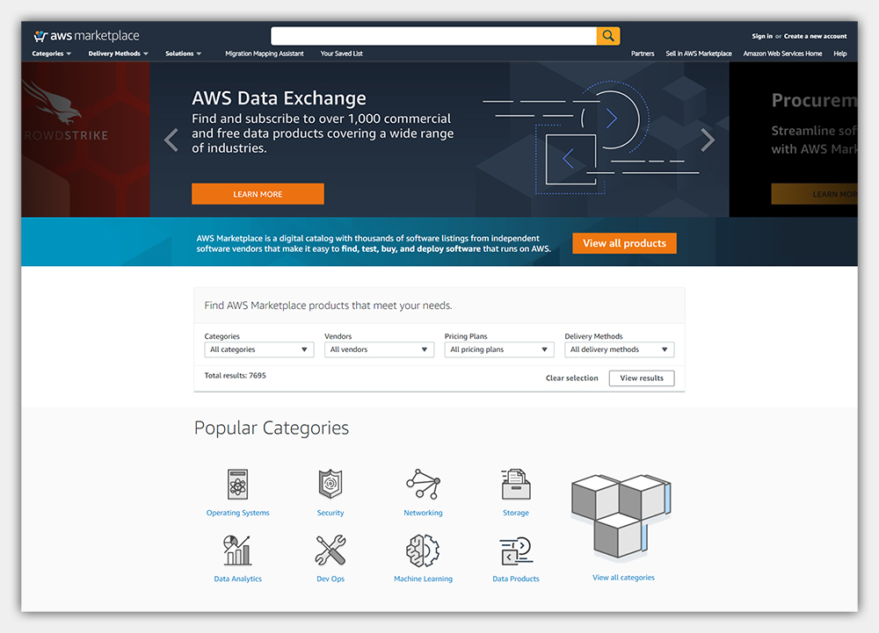Viewport: 879px width, 633px height.
Task: Click the View all products button
Action: [624, 243]
